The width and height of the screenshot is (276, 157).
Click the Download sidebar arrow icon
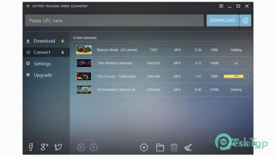(28, 41)
